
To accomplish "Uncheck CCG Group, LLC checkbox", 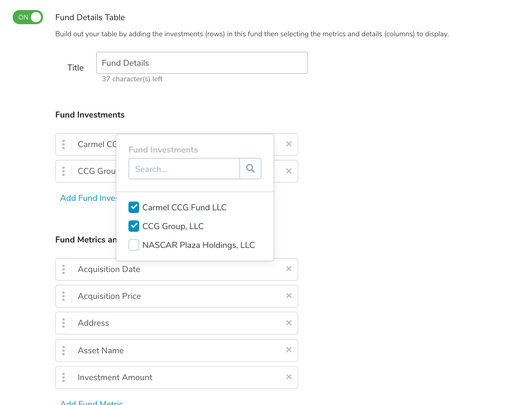I will pyautogui.click(x=134, y=226).
